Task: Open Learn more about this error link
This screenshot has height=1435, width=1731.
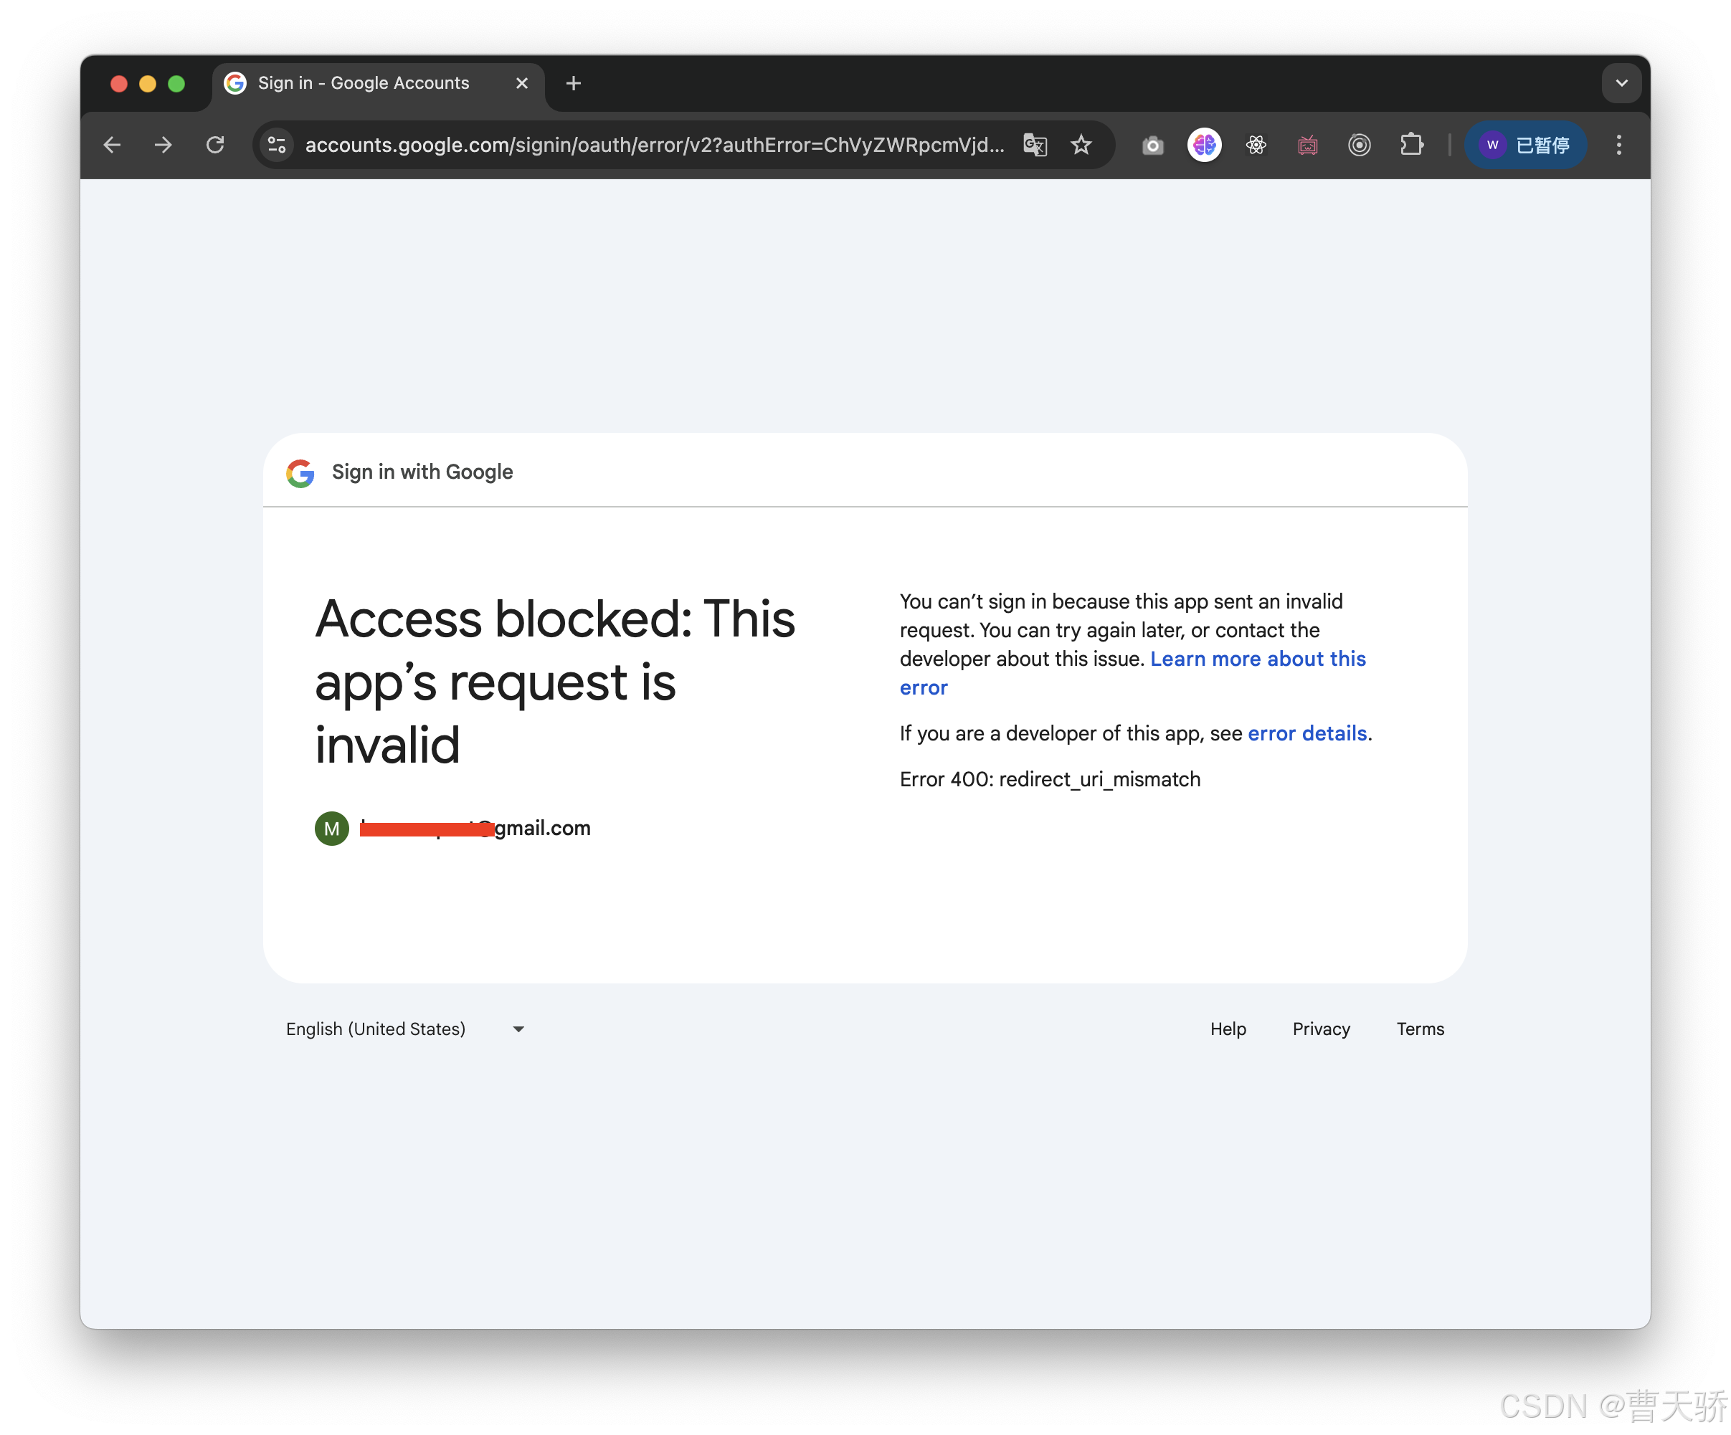Action: 1257,659
